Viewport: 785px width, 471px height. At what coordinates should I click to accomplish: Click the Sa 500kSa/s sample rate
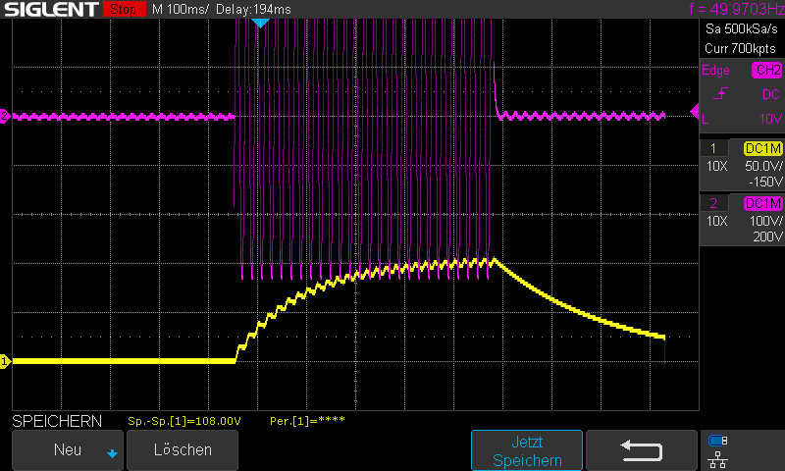pos(742,29)
